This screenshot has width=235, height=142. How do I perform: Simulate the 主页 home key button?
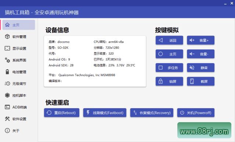click(x=169, y=54)
